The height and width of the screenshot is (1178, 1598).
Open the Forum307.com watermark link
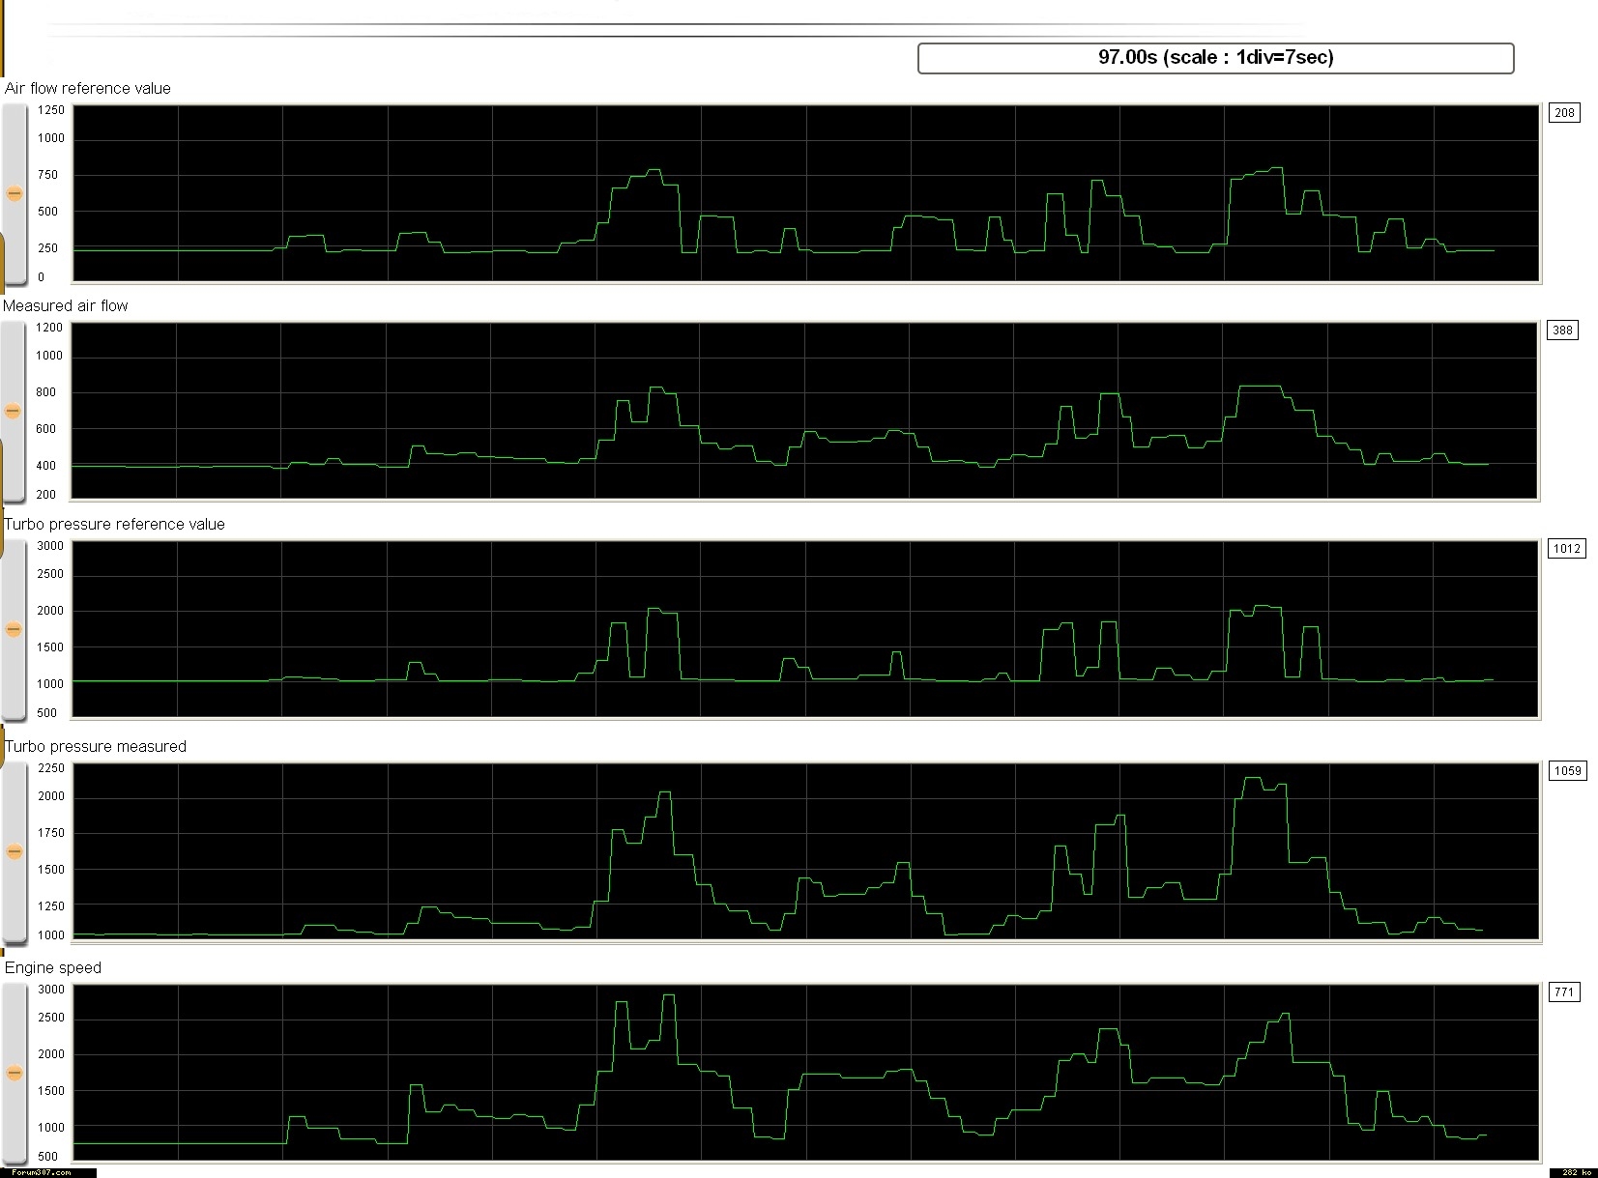pos(42,1172)
